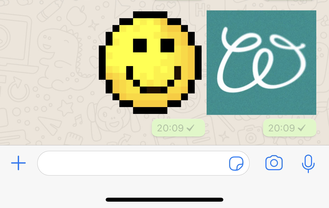Click the sent checkmark under the teal sticker
329x208 pixels.
301,128
